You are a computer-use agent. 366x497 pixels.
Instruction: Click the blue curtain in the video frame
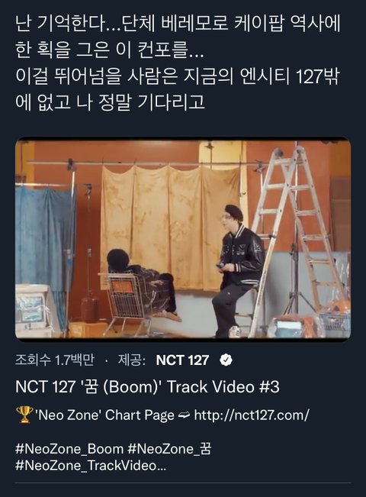[x=44, y=241]
